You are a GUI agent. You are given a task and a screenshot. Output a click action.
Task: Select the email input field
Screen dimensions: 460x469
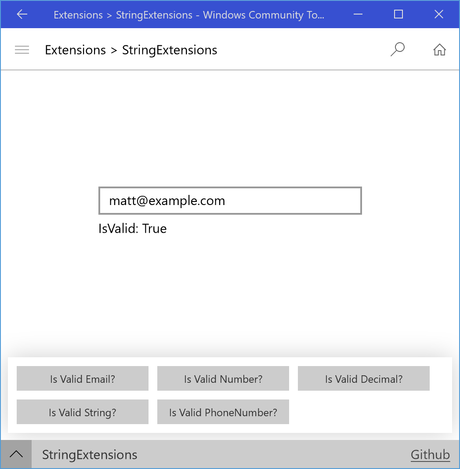[x=230, y=201]
